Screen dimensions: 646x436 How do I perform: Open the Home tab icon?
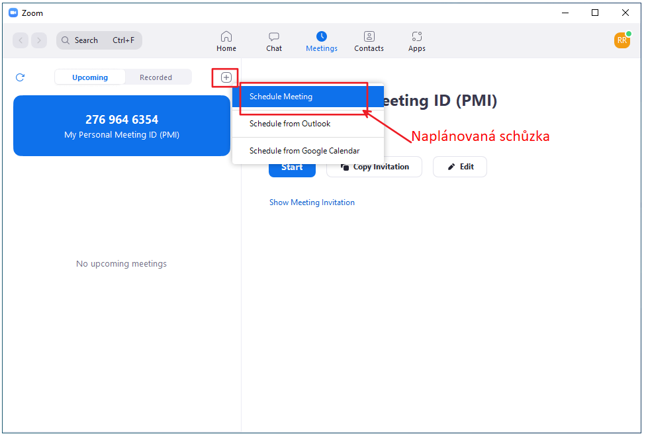point(226,36)
